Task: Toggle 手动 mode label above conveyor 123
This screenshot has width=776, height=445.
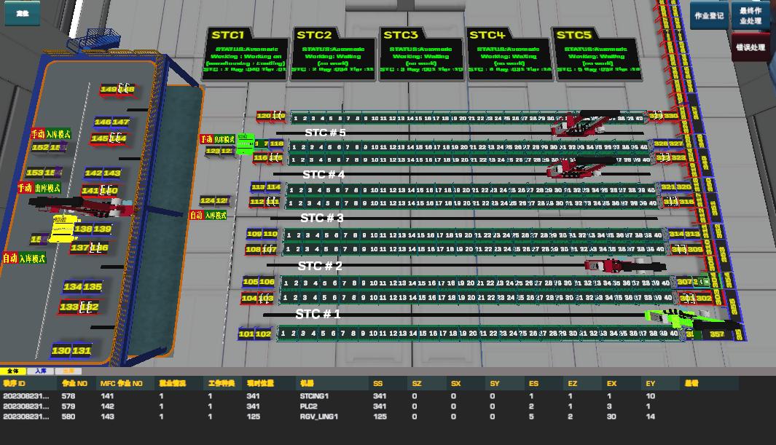Action: pyautogui.click(x=217, y=139)
